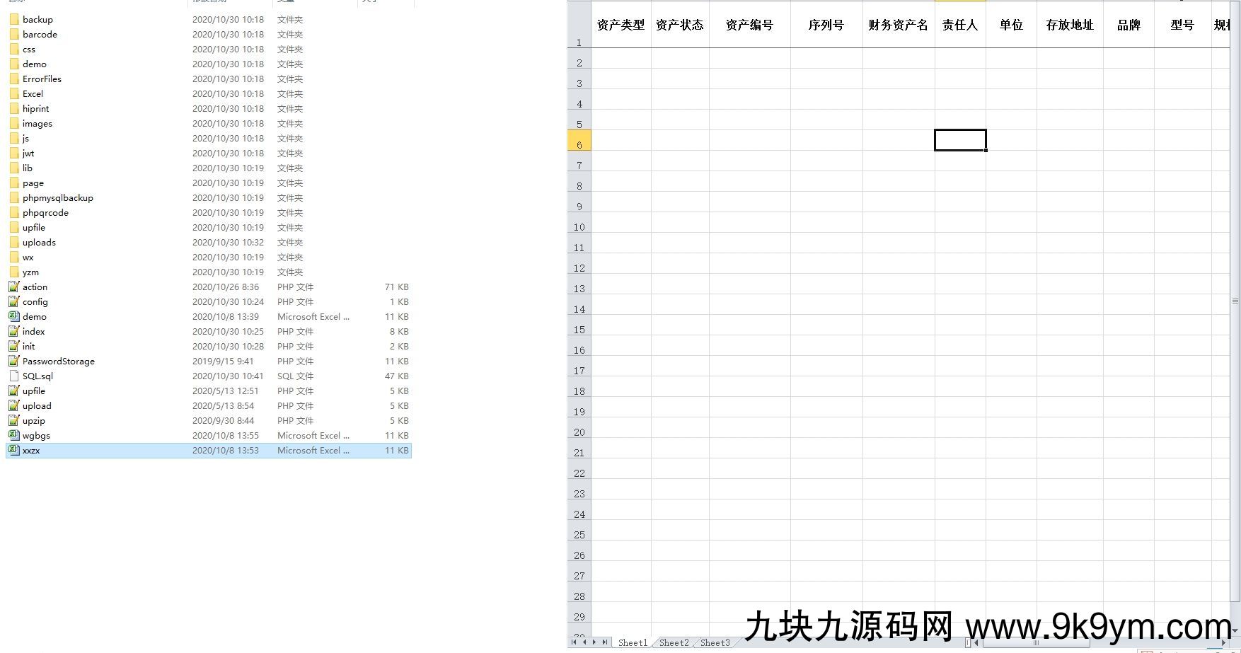Screen dimensions: 1241x653
Task: Click the wgbgs Excel file icon
Action: click(14, 435)
